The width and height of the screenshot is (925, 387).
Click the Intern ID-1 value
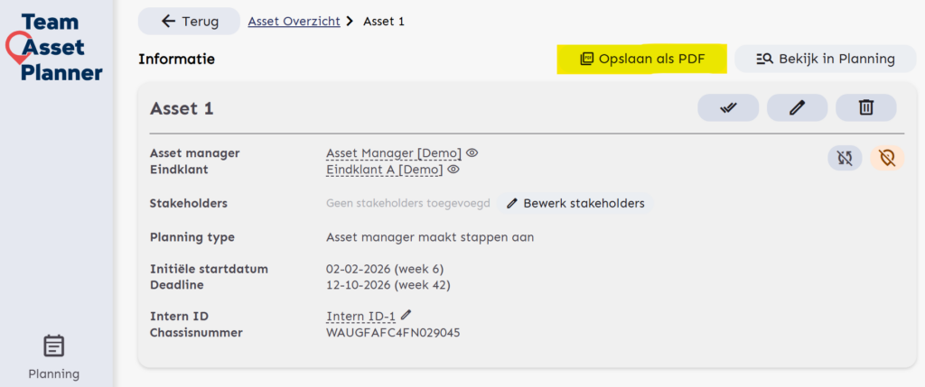tap(361, 316)
